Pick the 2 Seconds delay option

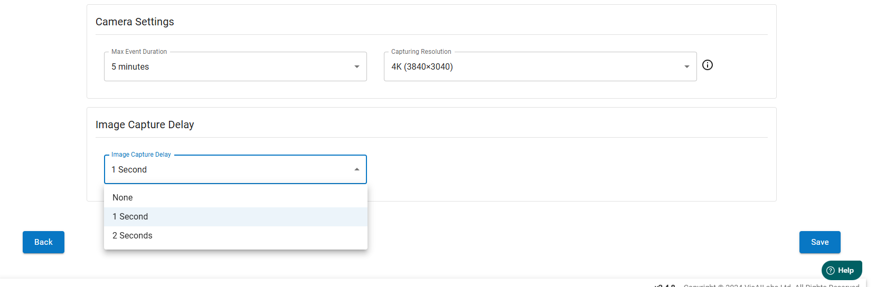133,236
